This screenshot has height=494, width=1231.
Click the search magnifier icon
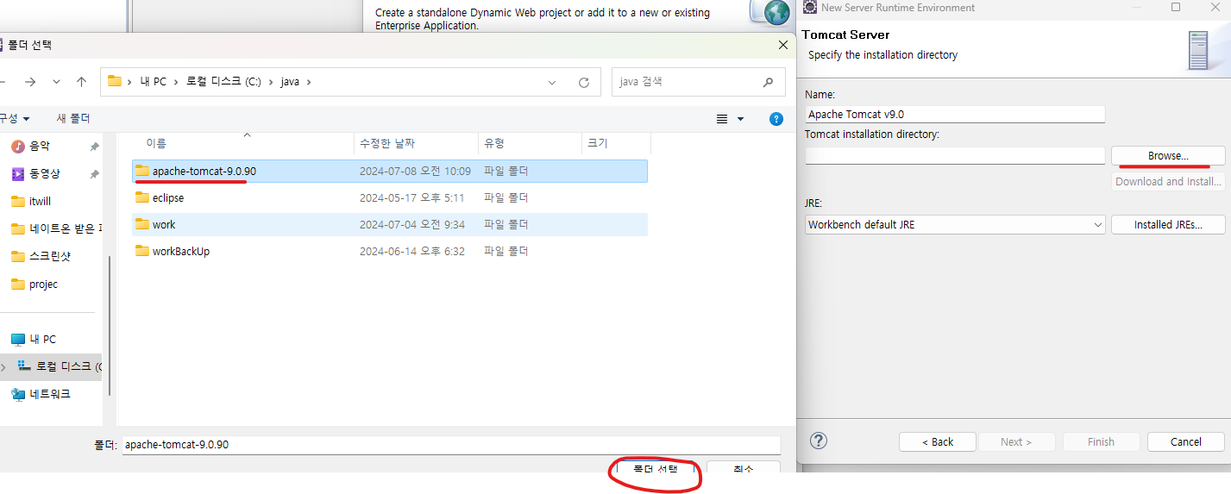click(x=768, y=83)
